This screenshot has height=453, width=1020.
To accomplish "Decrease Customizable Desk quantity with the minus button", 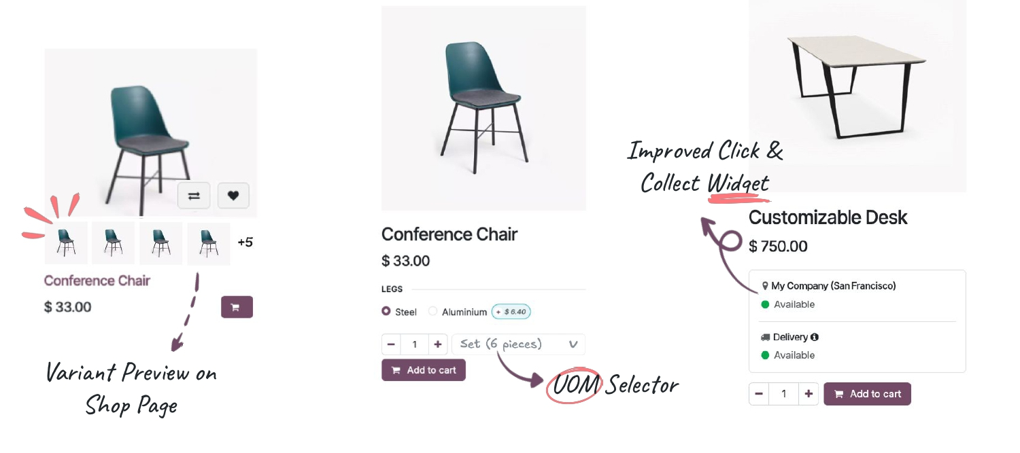I will coord(759,393).
